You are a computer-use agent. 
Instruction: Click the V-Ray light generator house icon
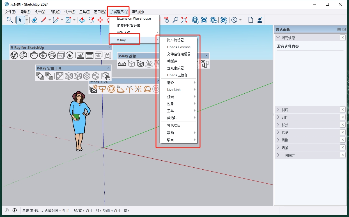93,89
